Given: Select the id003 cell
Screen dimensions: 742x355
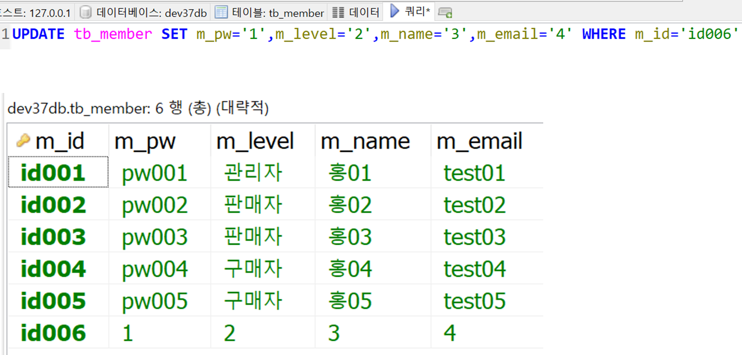Looking at the screenshot, I should [58, 236].
